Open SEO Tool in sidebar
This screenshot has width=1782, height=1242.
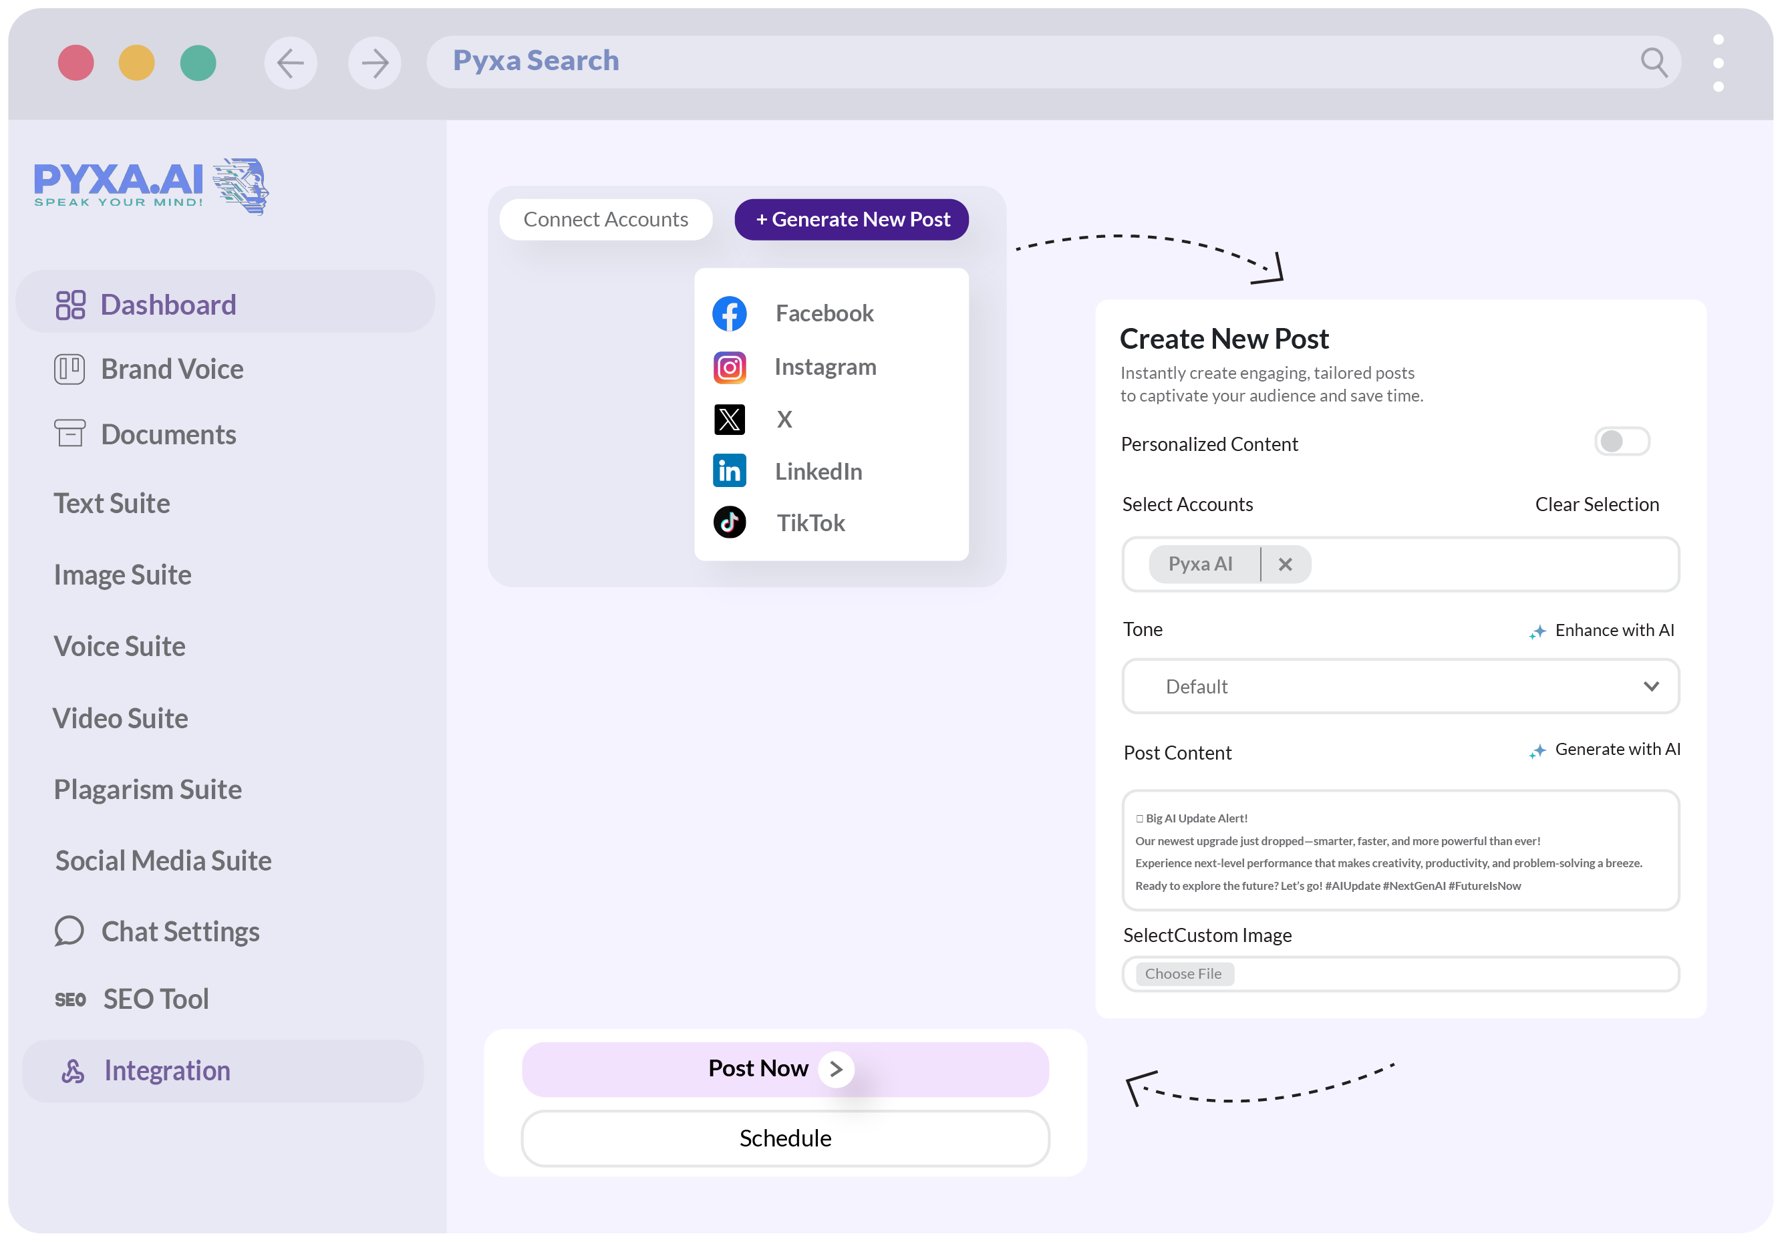(x=156, y=999)
